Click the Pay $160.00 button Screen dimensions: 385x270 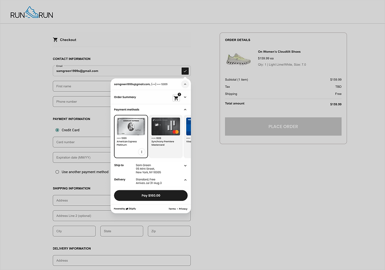tap(151, 195)
